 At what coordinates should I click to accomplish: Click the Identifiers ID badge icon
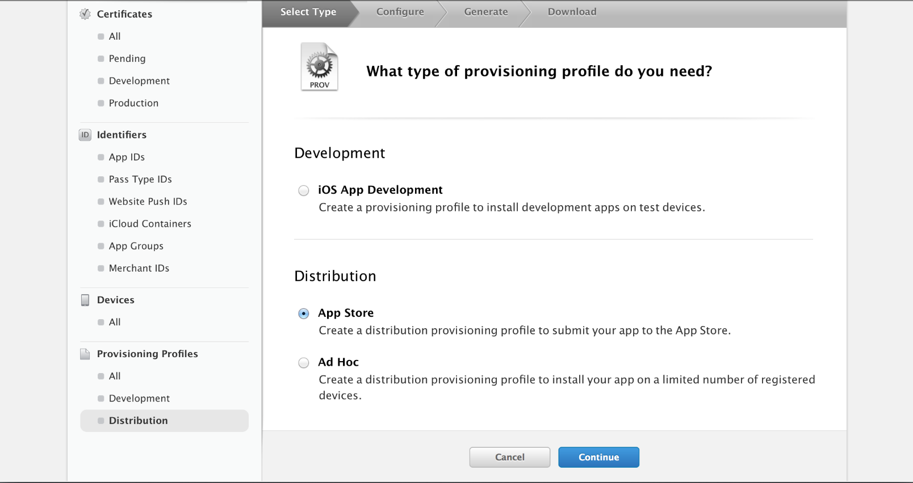(85, 135)
